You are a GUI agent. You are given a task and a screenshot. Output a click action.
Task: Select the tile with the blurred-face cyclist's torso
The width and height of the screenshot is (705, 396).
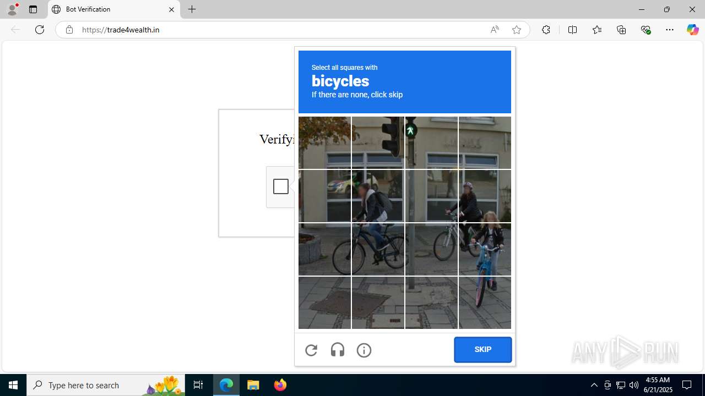(378, 196)
